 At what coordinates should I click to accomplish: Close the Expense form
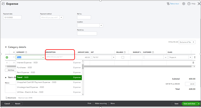click(x=199, y=4)
